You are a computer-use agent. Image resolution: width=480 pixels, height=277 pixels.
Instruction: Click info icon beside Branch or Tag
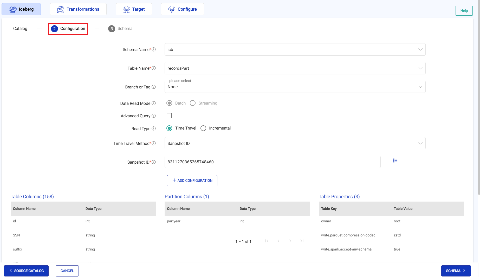tap(154, 87)
